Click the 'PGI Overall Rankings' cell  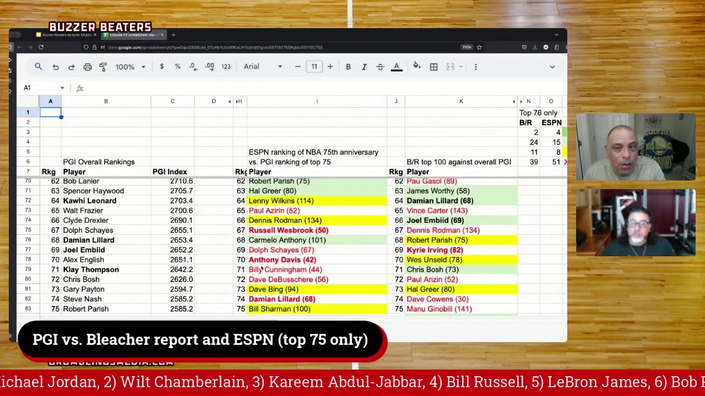106,162
